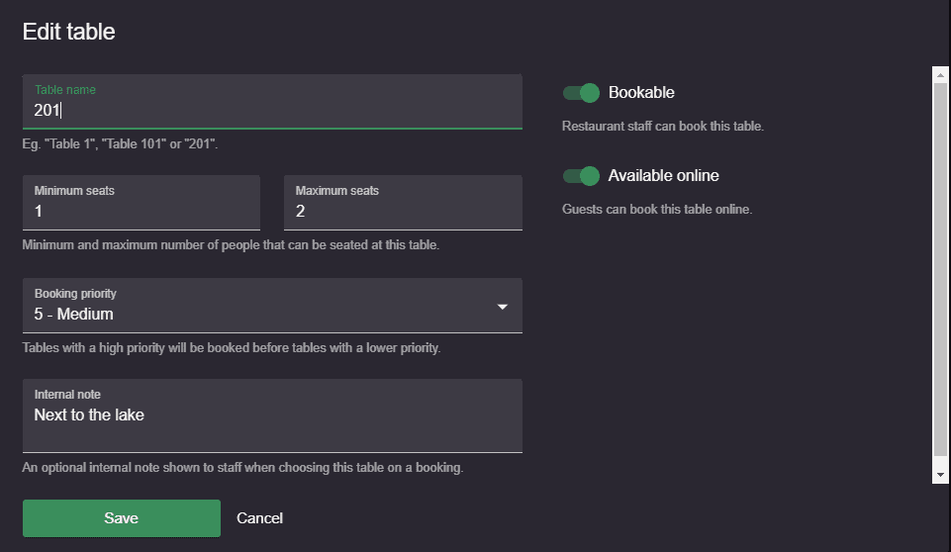
Task: Focus the Minimum seats field
Action: [x=142, y=203]
